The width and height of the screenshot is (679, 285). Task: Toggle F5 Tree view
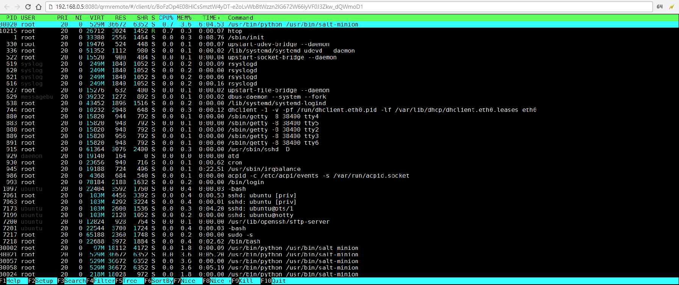[x=130, y=281]
